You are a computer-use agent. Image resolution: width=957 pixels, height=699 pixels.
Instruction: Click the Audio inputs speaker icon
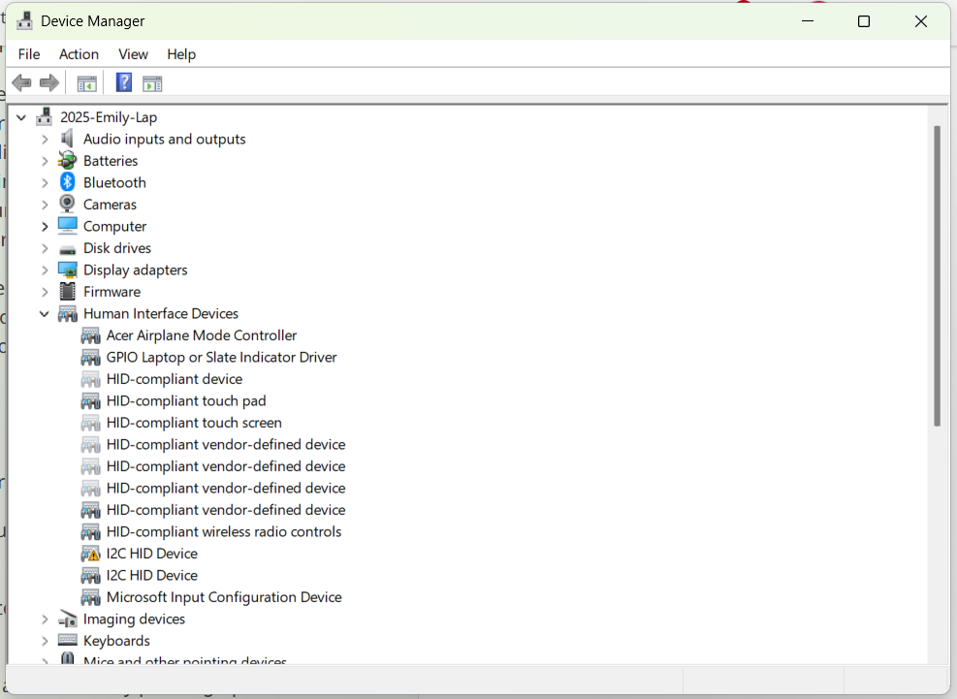click(x=67, y=139)
